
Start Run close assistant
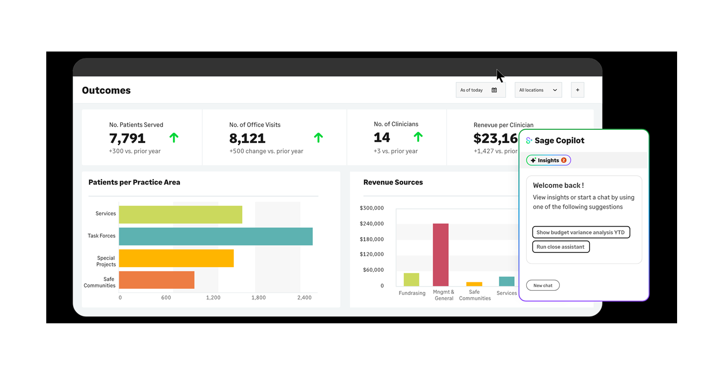[x=561, y=247]
